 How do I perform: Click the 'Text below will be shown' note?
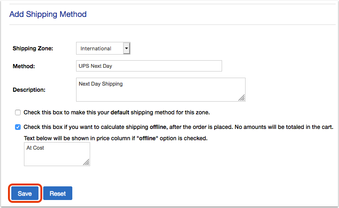pos(116,138)
